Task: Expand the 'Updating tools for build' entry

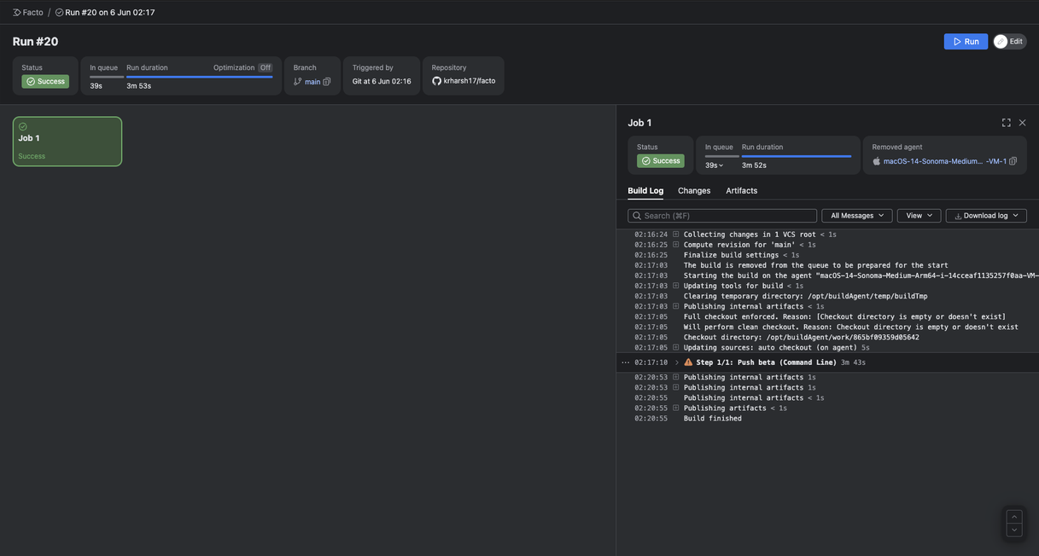Action: [x=676, y=286]
